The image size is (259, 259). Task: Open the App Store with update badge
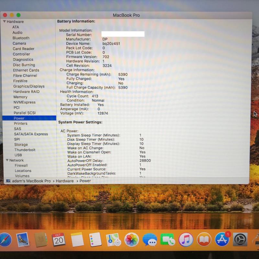(x=222, y=240)
